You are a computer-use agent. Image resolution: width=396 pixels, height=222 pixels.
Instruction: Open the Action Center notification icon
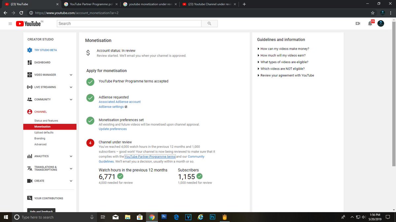(388, 217)
